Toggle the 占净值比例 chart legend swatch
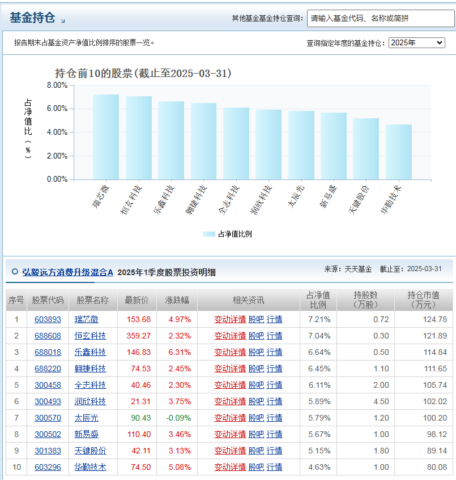Image resolution: width=456 pixels, height=480 pixels. click(x=209, y=234)
